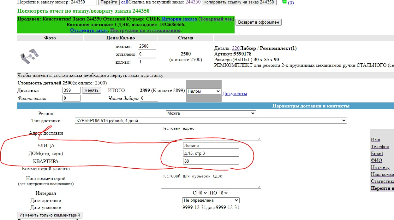394x220 pixels.
Task: Open Посмотреть отчет по отказу/возврату link
Action: pos(83,11)
